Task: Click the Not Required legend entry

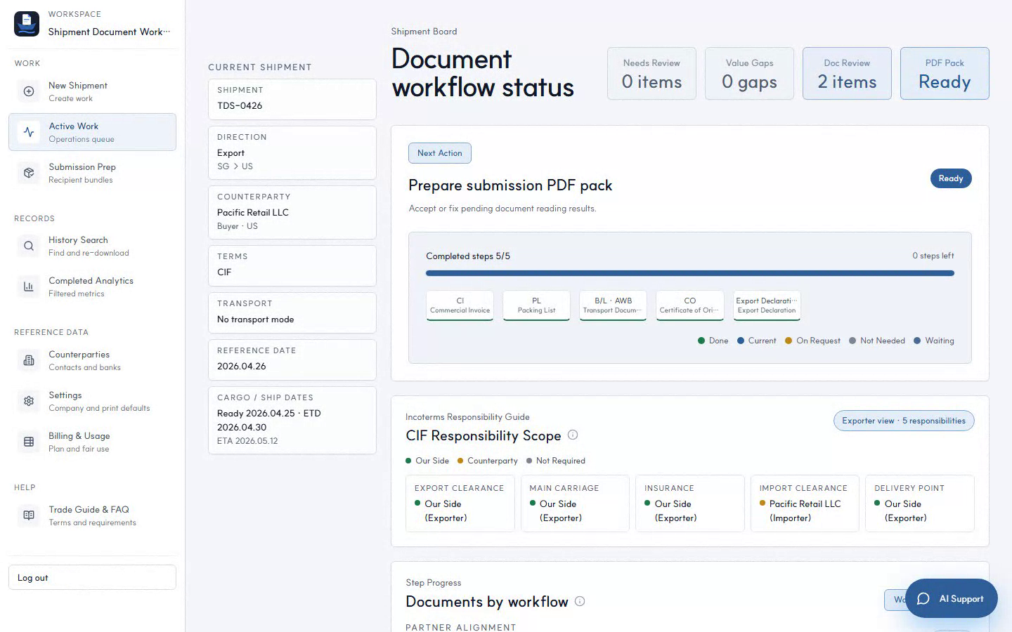Action: (x=556, y=461)
